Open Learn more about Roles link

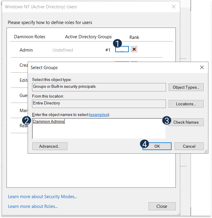tap(33, 206)
